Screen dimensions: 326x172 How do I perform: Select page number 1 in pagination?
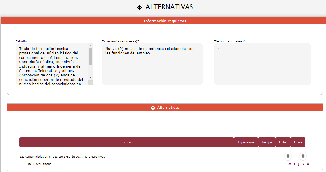point(298,165)
